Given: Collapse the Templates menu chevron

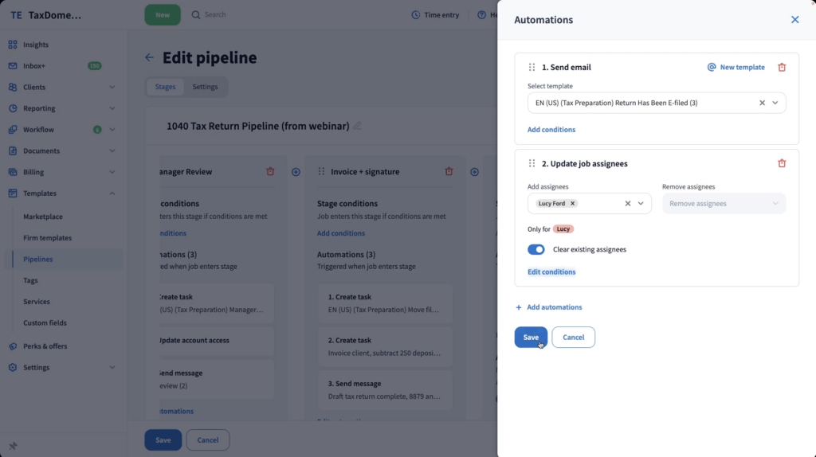Looking at the screenshot, I should click(112, 193).
